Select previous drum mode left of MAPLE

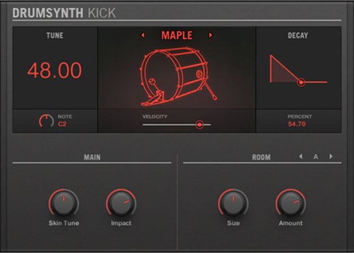pyautogui.click(x=143, y=35)
